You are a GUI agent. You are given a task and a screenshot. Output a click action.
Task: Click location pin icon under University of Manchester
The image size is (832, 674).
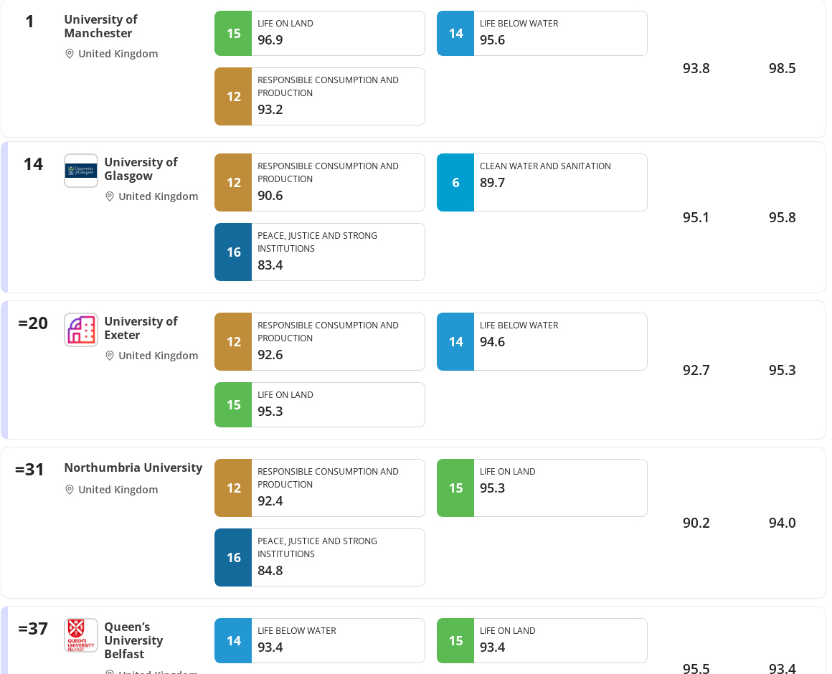[x=69, y=54]
